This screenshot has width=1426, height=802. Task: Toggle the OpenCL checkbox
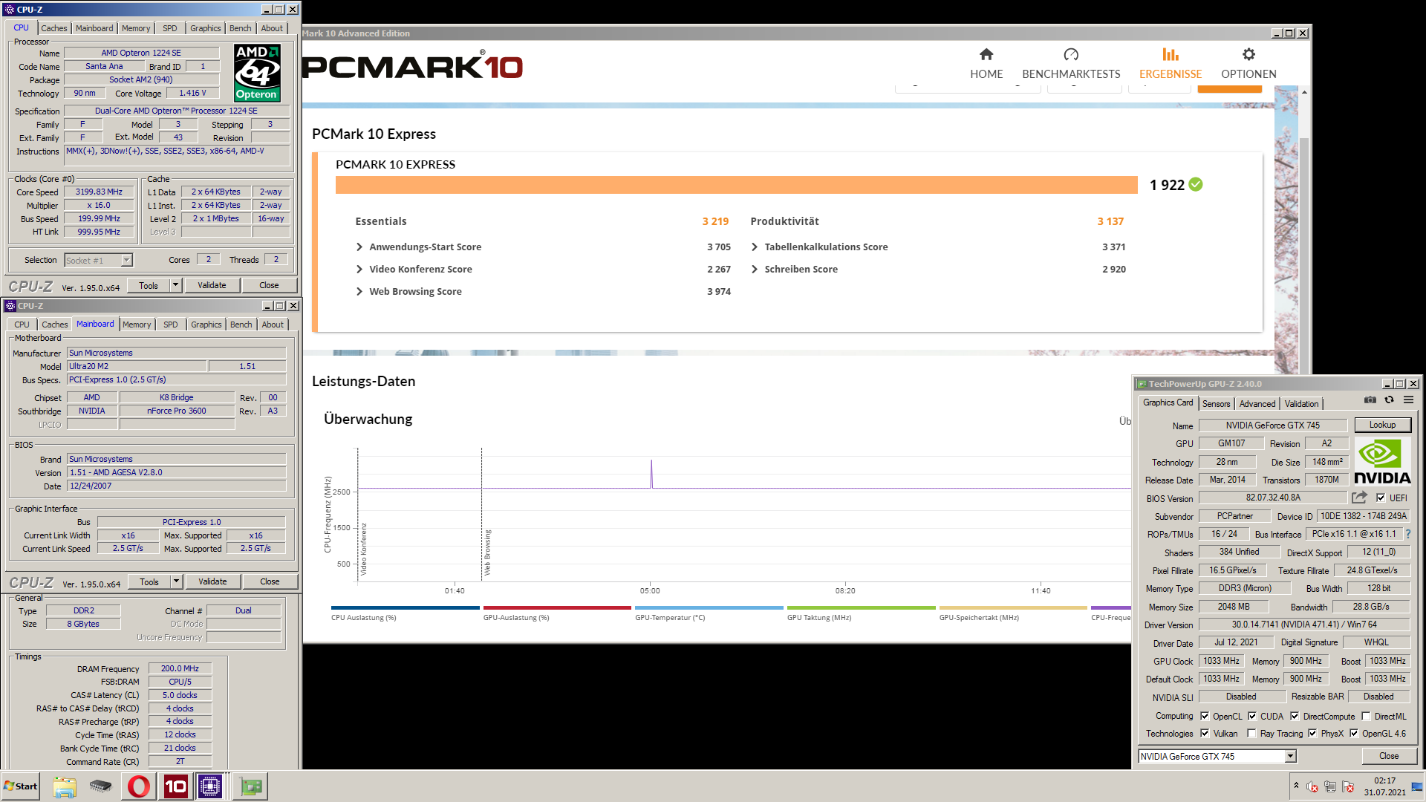1205,716
